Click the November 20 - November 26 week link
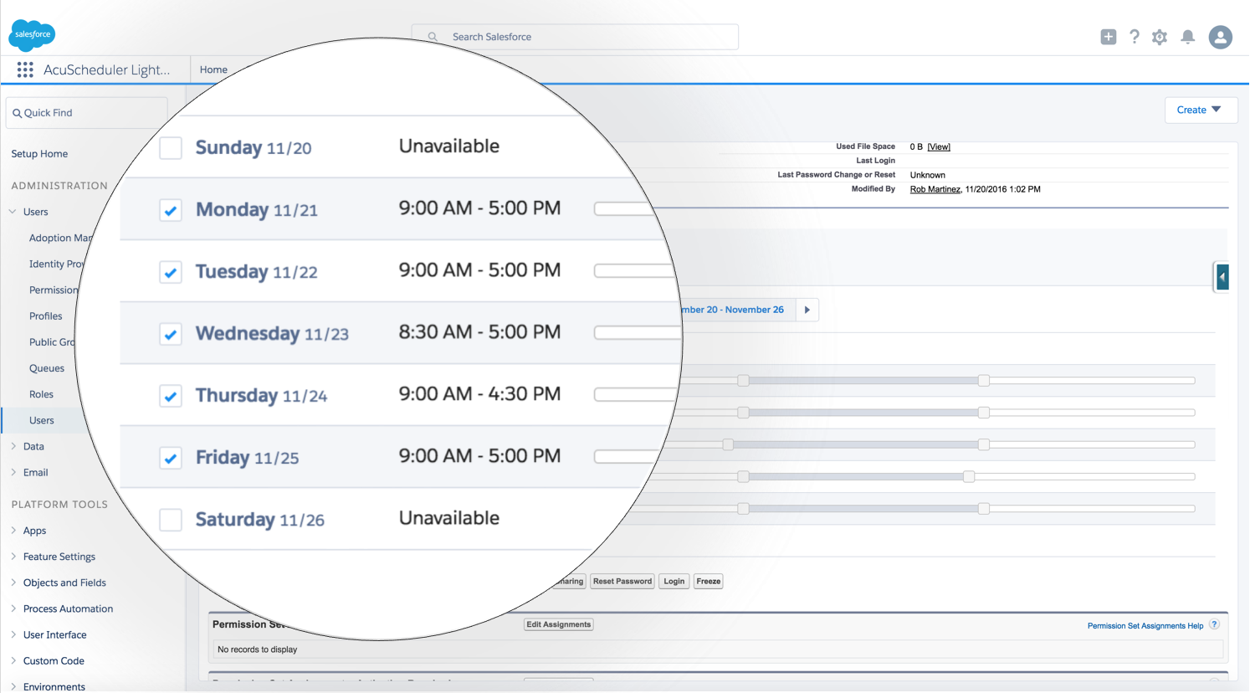 (732, 310)
